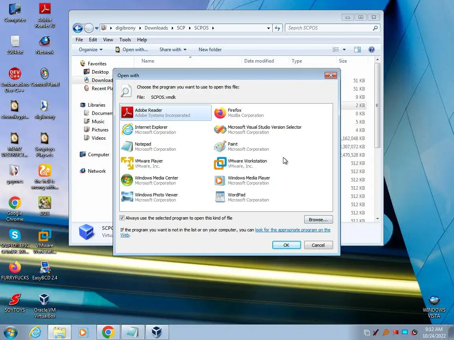Open recent pages dropdown next to forward arrow
The width and height of the screenshot is (454, 340).
[97, 28]
